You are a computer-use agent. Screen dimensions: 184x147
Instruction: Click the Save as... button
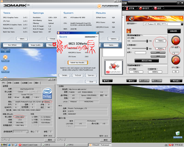(91, 76)
